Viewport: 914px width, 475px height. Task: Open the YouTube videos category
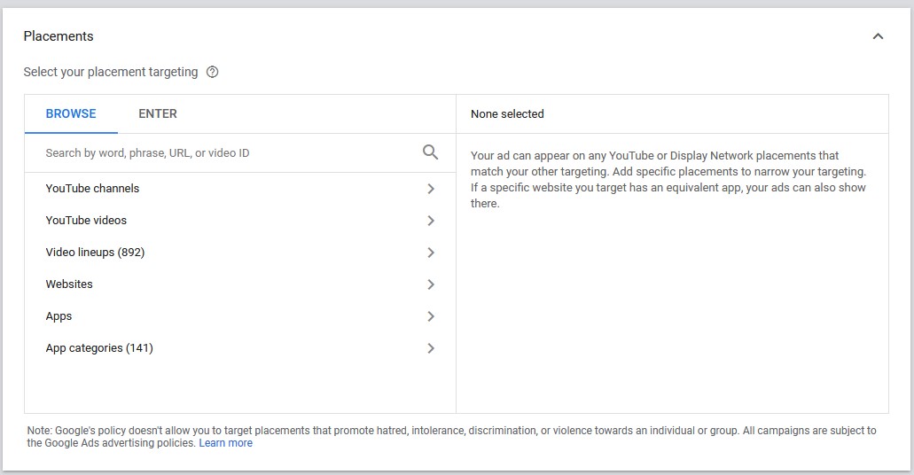coord(86,220)
